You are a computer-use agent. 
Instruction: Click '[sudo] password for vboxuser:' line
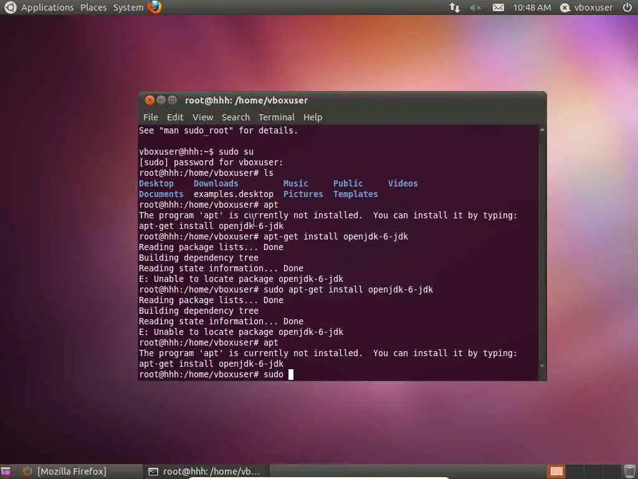click(x=211, y=162)
